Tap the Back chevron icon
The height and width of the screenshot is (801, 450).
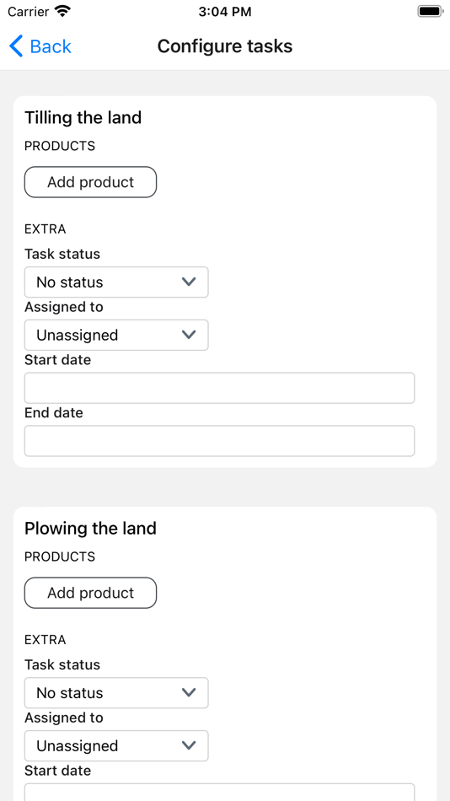point(16,46)
